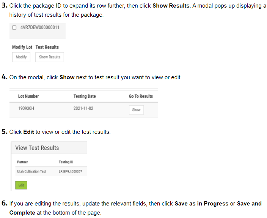Click the Test Results label above Show Results
Viewport: 267px width, 218px height.
point(47,47)
